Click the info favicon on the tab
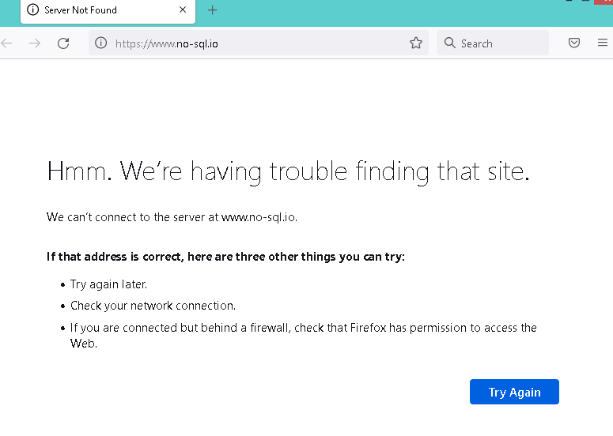613x436 pixels. 32,10
